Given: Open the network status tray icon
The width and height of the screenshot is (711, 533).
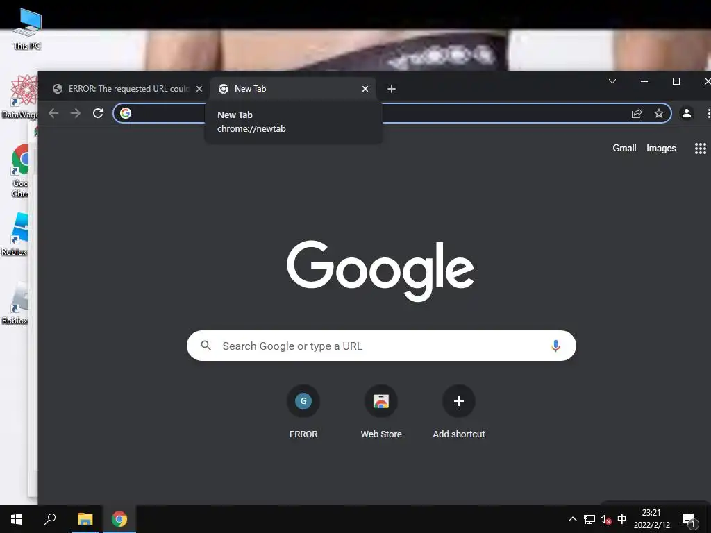Looking at the screenshot, I should 589,519.
